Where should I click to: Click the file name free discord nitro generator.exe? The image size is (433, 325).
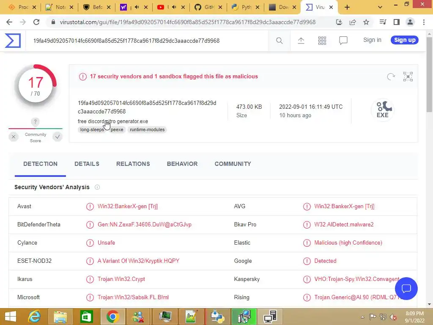coord(112,121)
